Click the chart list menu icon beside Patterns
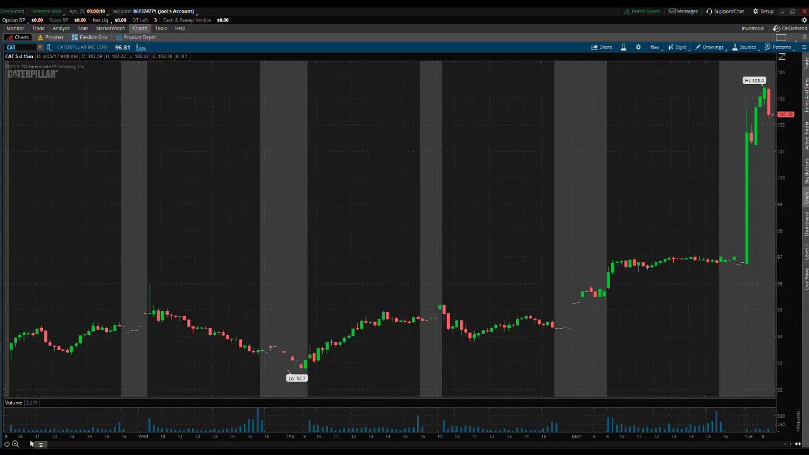809x455 pixels. tap(804, 47)
